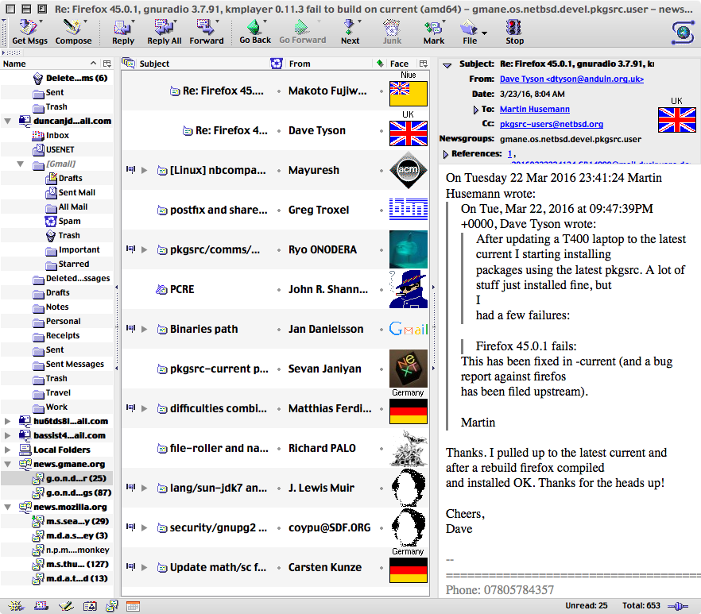701x614 pixels.
Task: Go Back to previous message
Action: (x=255, y=31)
